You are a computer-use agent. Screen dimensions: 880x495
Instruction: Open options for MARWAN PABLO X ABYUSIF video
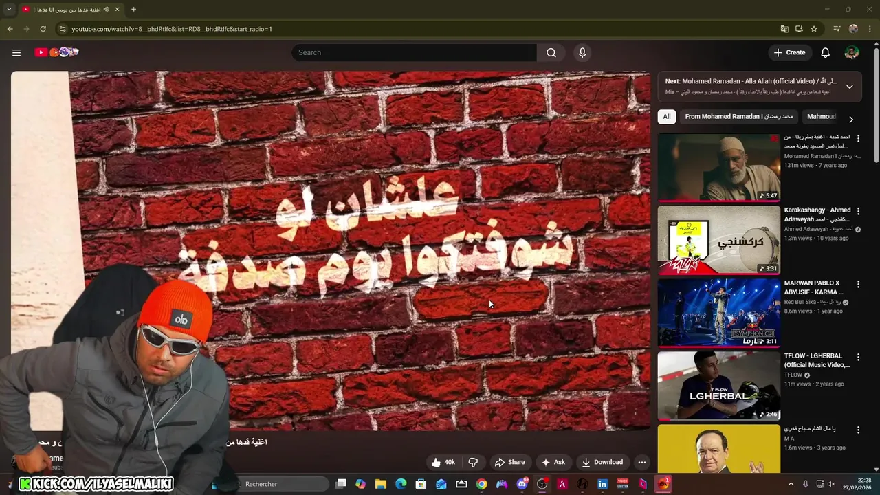pos(858,284)
